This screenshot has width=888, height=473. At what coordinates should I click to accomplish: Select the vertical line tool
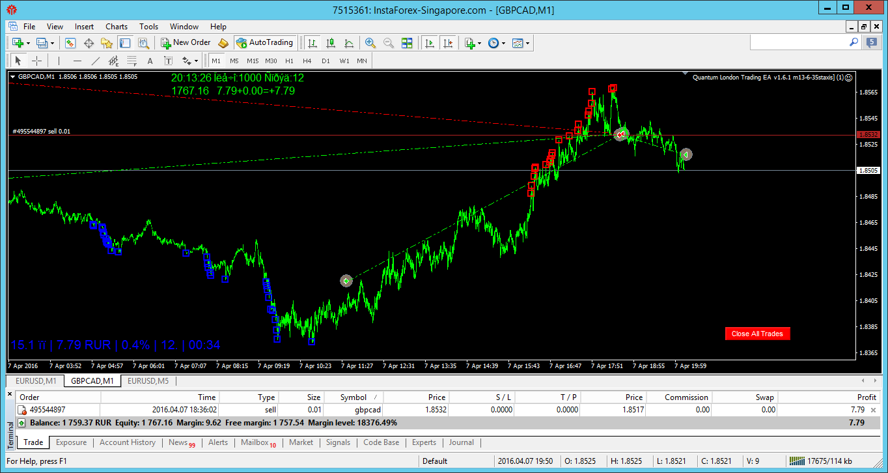pyautogui.click(x=59, y=61)
